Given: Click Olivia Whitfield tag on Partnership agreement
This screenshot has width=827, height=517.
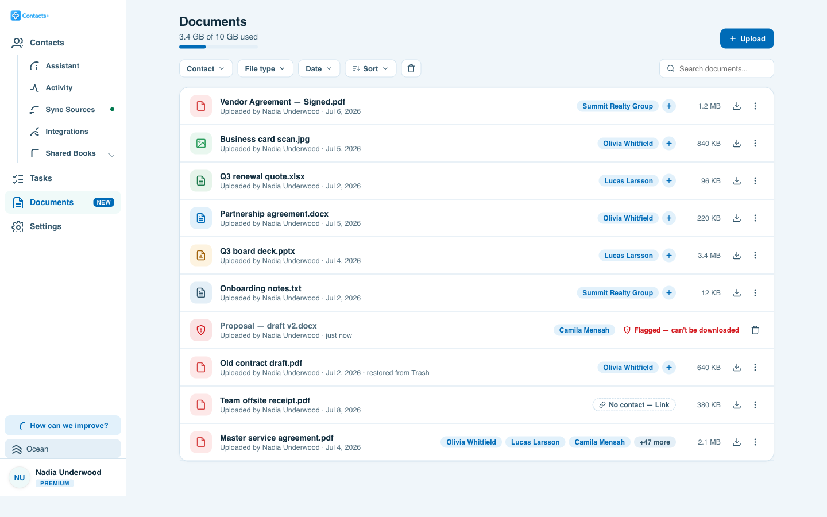Looking at the screenshot, I should tap(628, 218).
